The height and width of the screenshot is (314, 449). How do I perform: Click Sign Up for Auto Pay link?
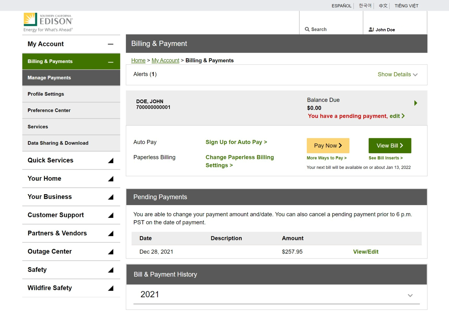tap(236, 142)
